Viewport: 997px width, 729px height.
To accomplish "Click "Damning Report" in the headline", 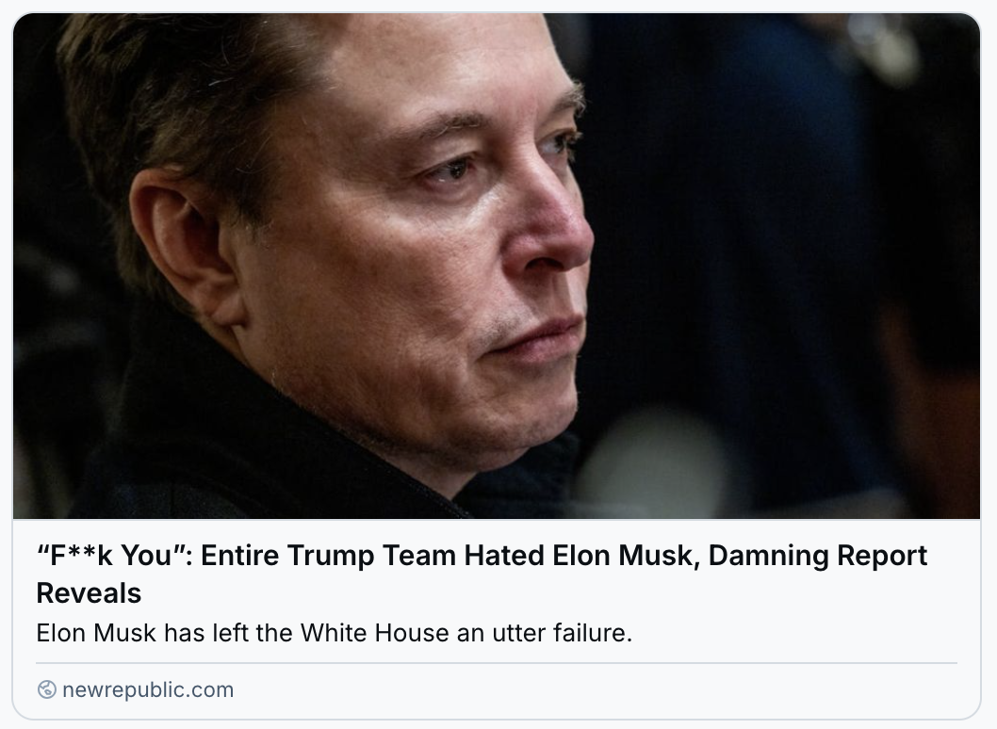I will coord(817,556).
